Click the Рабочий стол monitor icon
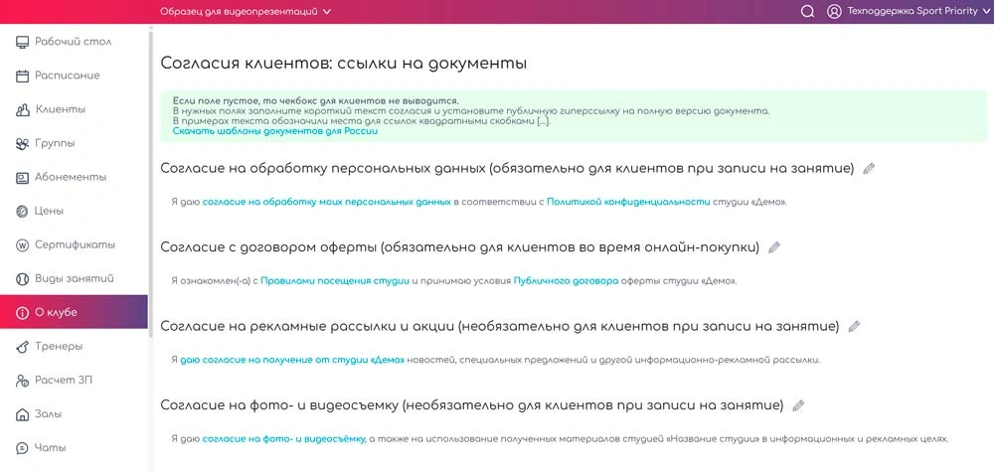This screenshot has height=473, width=994. (x=22, y=42)
